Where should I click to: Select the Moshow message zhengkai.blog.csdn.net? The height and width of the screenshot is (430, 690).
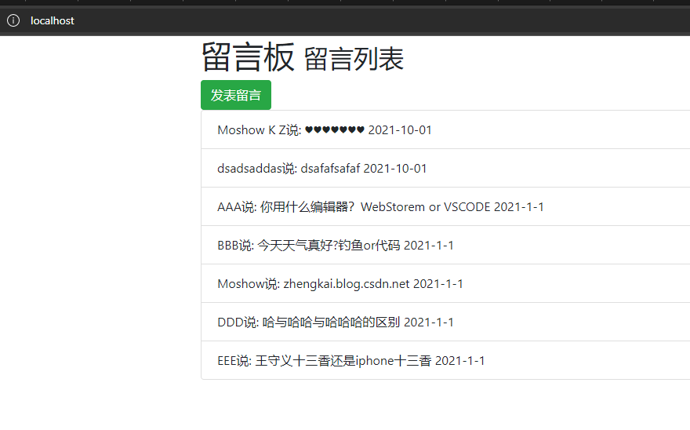[x=445, y=284]
